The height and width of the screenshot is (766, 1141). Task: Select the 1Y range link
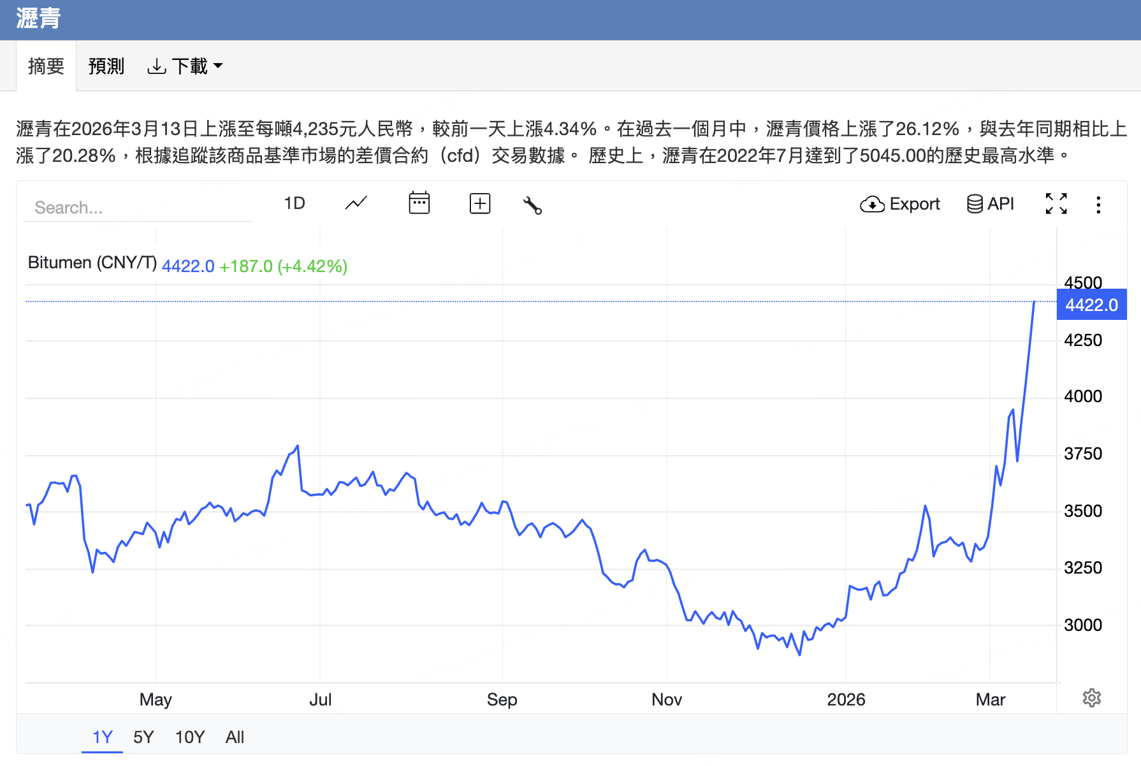(x=101, y=737)
